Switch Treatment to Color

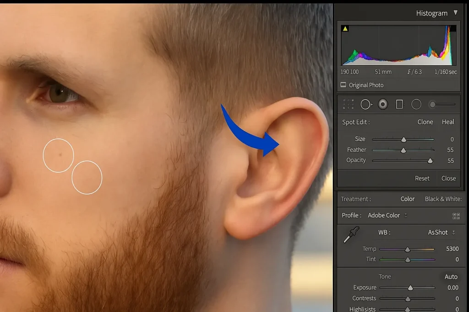coord(408,199)
